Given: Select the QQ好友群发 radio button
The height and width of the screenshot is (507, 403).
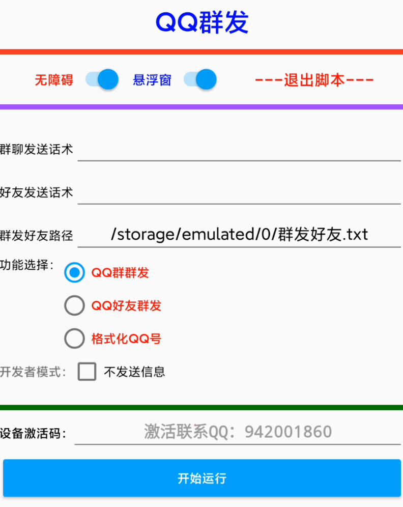Looking at the screenshot, I should [x=75, y=306].
